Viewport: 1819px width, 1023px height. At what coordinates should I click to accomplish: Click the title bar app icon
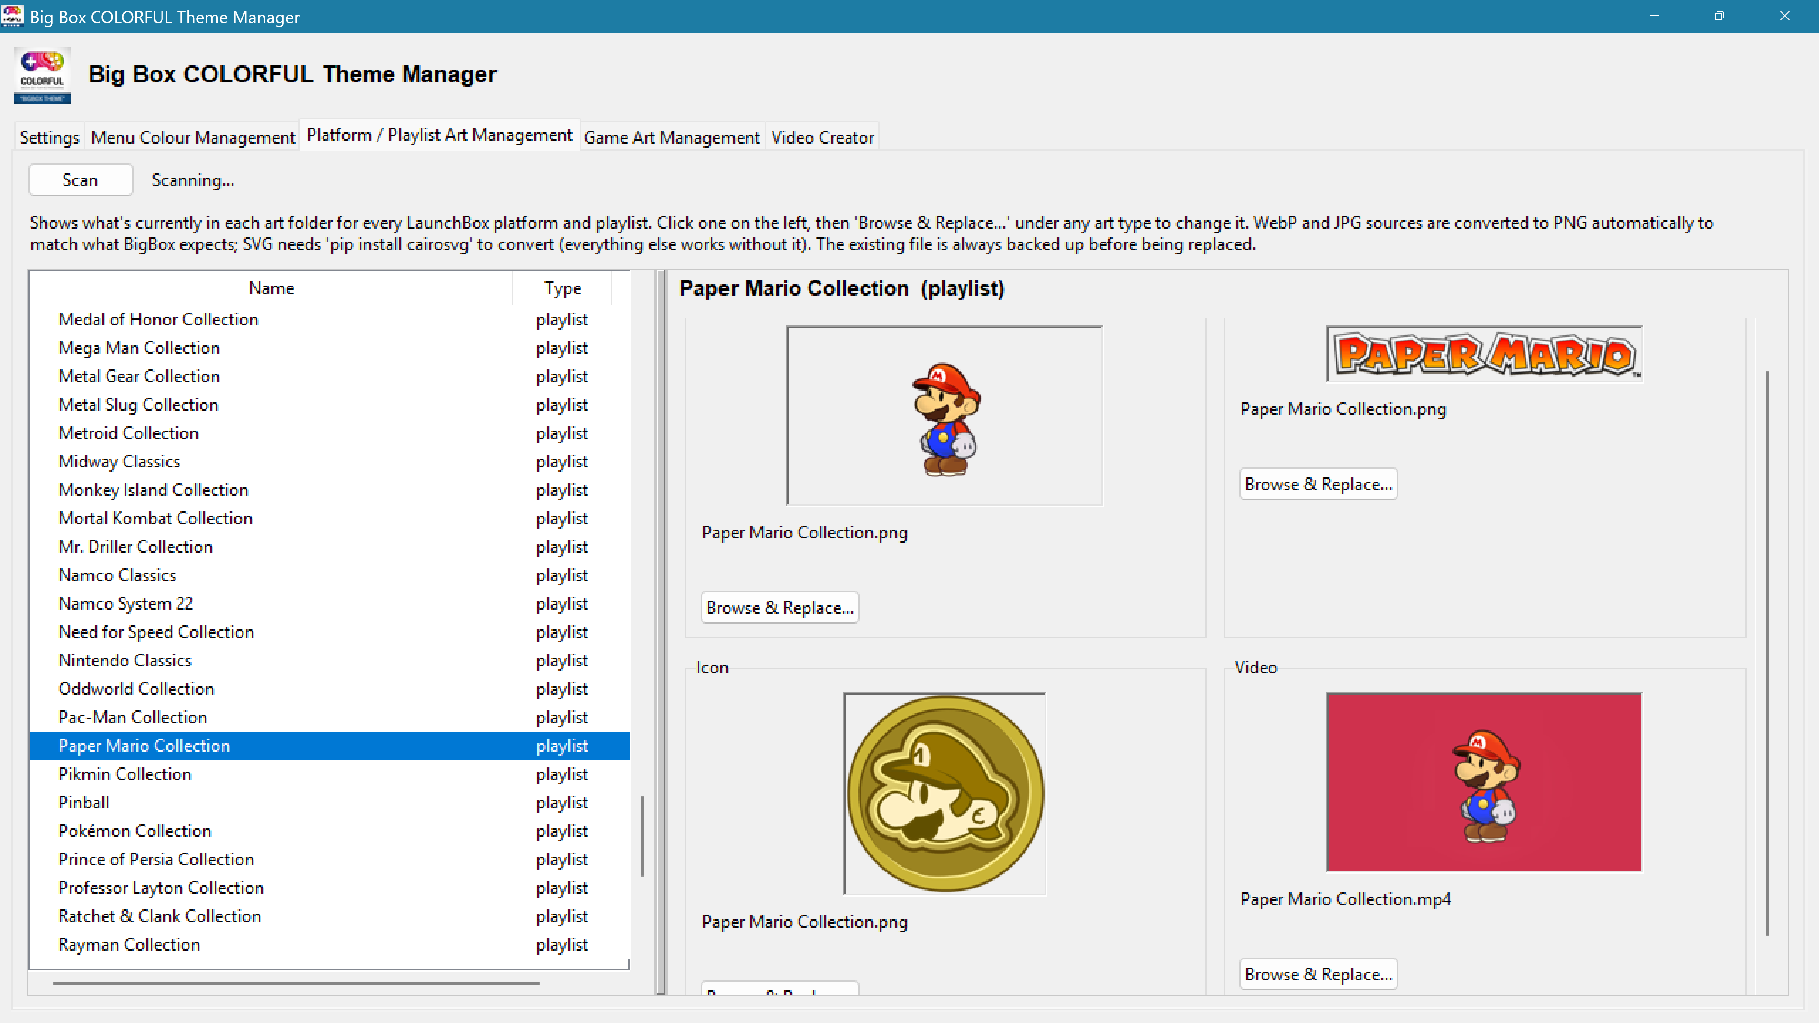pyautogui.click(x=12, y=16)
